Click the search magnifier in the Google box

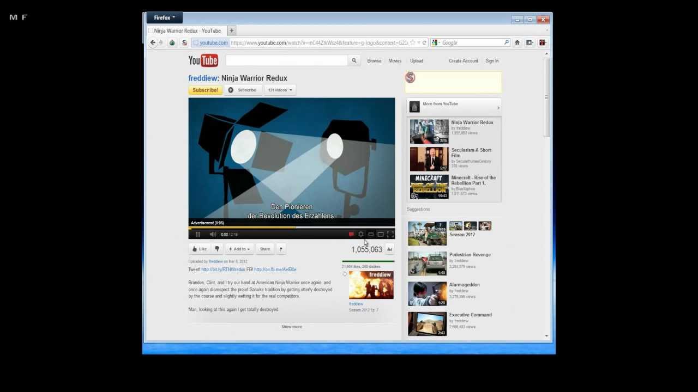[x=506, y=42]
